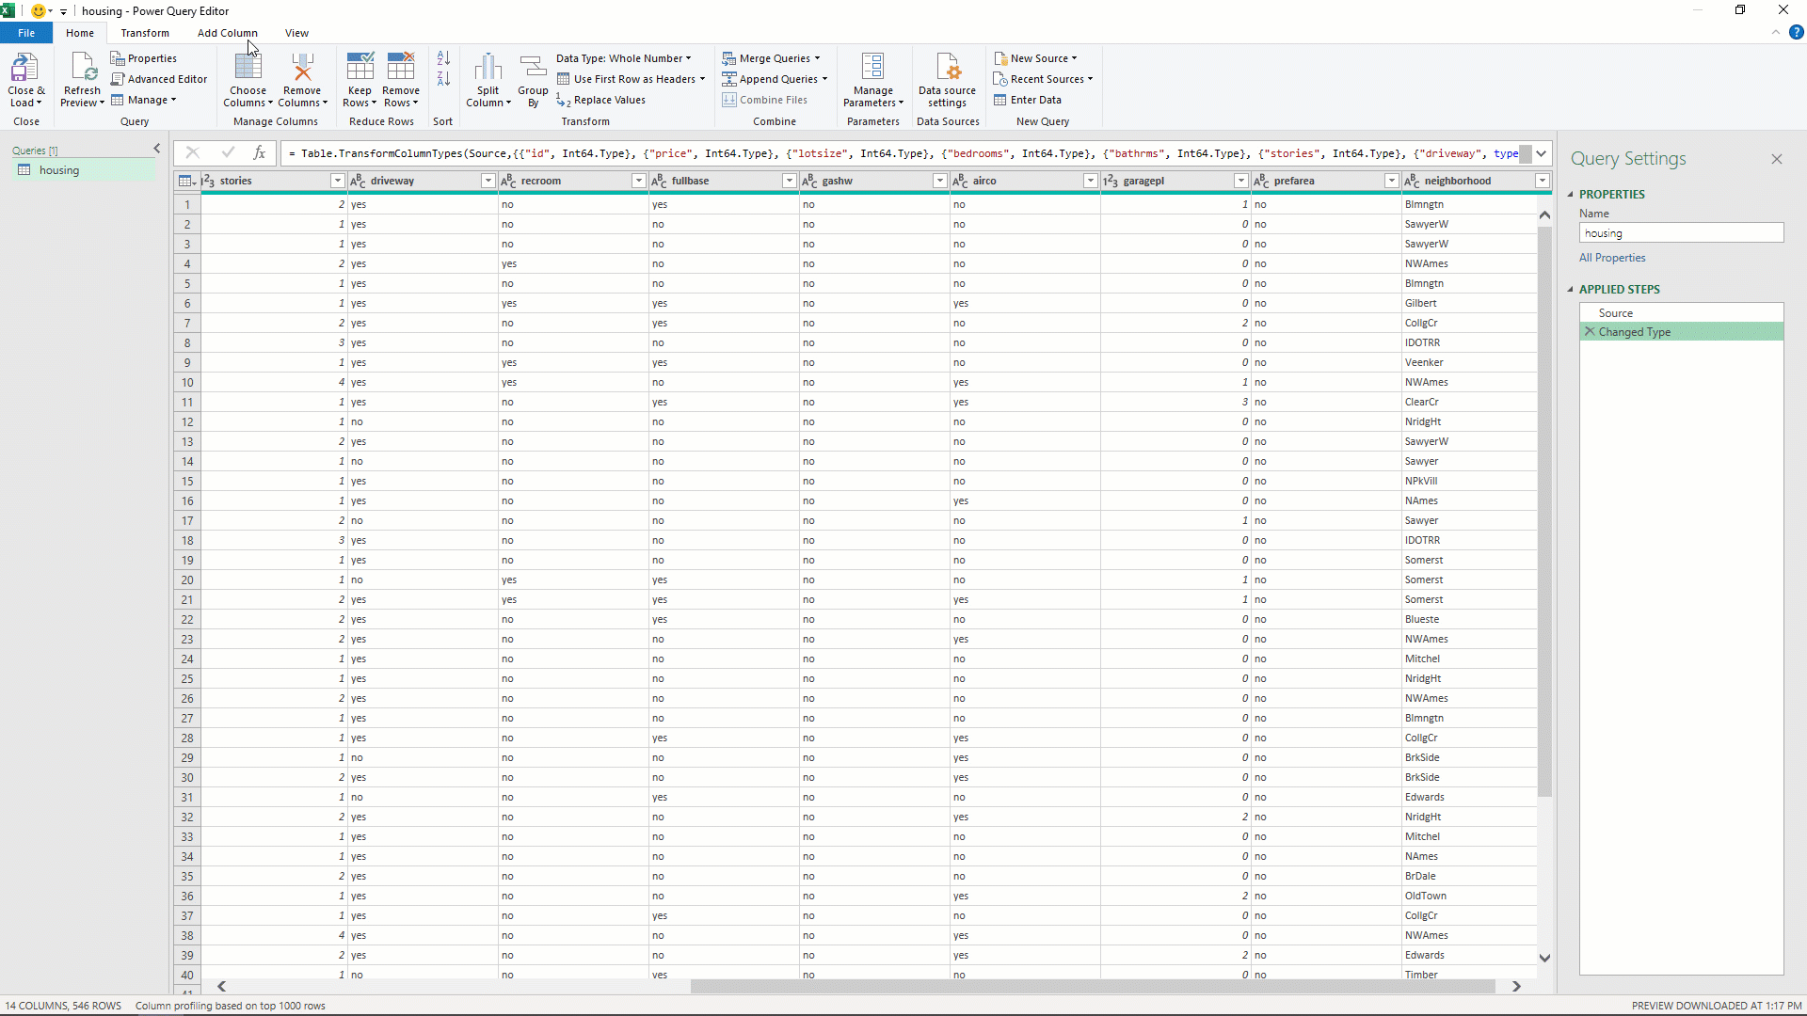
Task: Select the Add Column tab
Action: (227, 32)
